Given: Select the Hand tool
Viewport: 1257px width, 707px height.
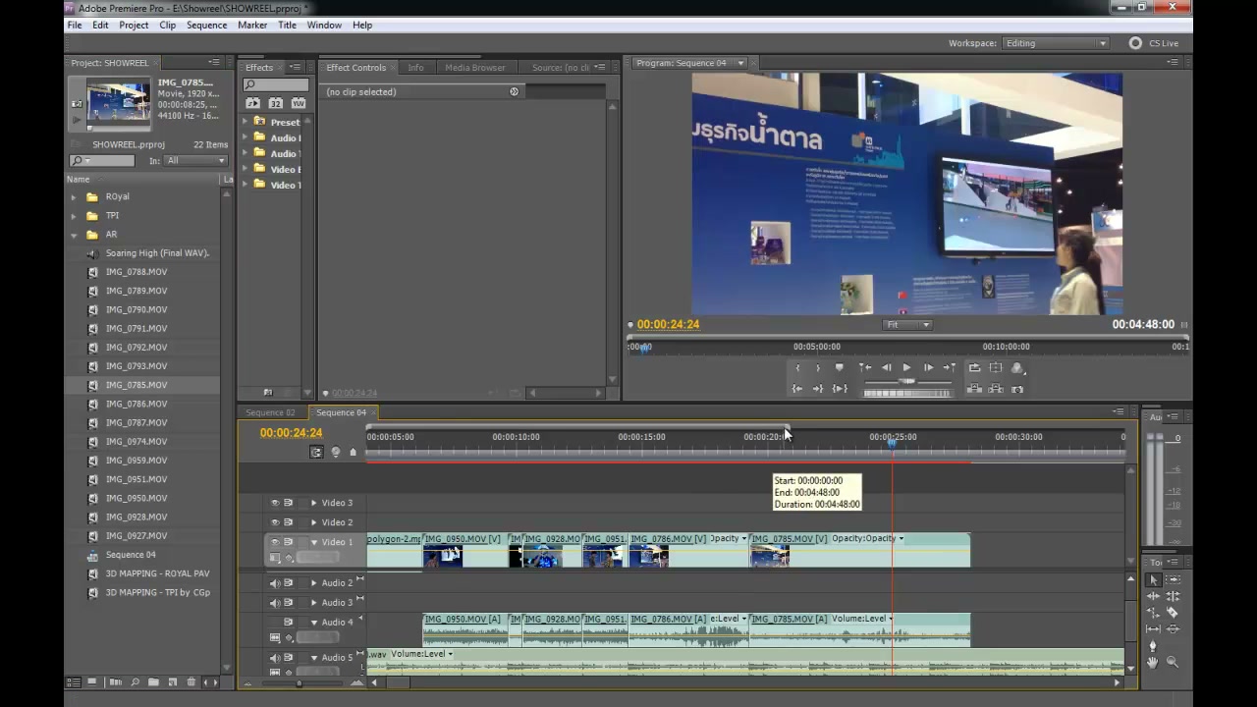Looking at the screenshot, I should pos(1153,663).
